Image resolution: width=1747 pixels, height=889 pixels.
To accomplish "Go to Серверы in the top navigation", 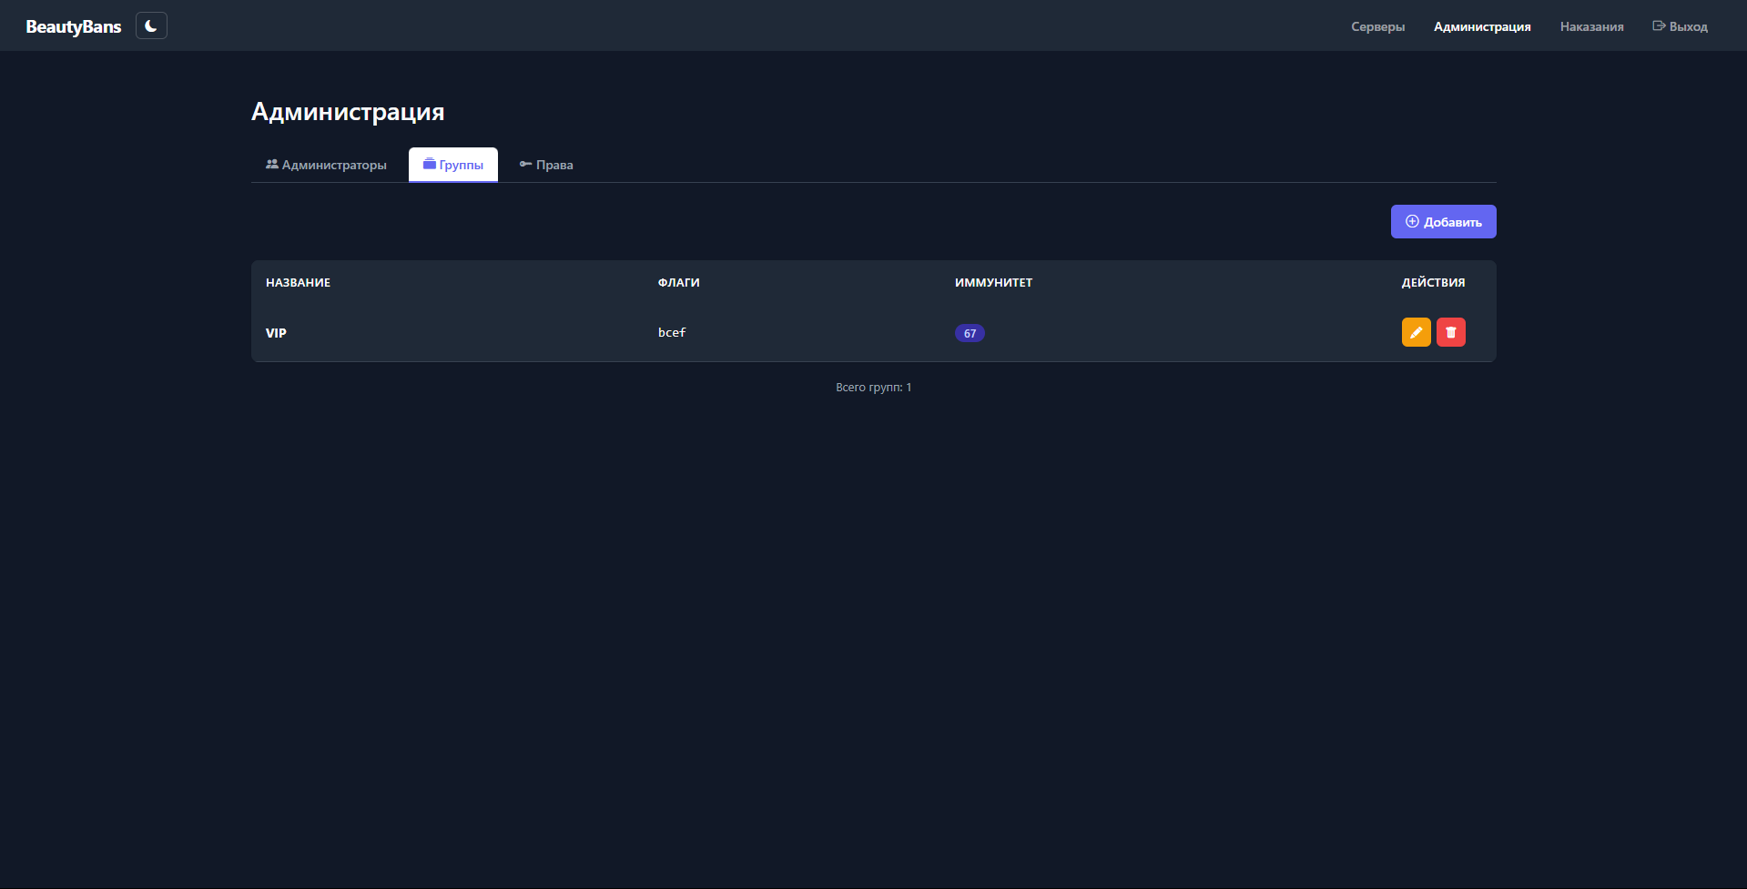I will click(x=1377, y=26).
